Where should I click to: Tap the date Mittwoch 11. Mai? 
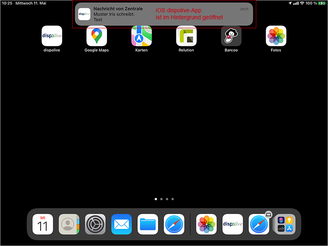[x=31, y=3]
